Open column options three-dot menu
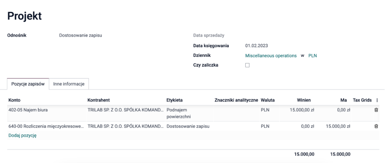This screenshot has height=163, width=385. [377, 100]
